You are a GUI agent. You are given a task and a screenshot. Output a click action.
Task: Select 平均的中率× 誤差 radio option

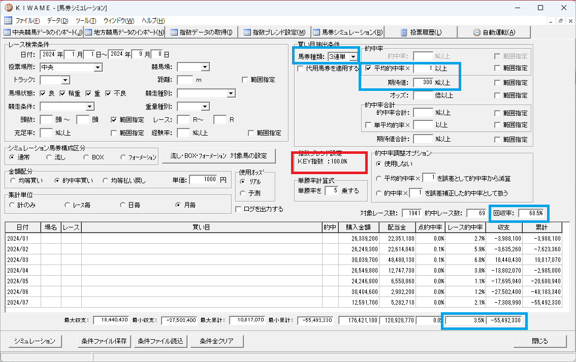tap(378, 178)
